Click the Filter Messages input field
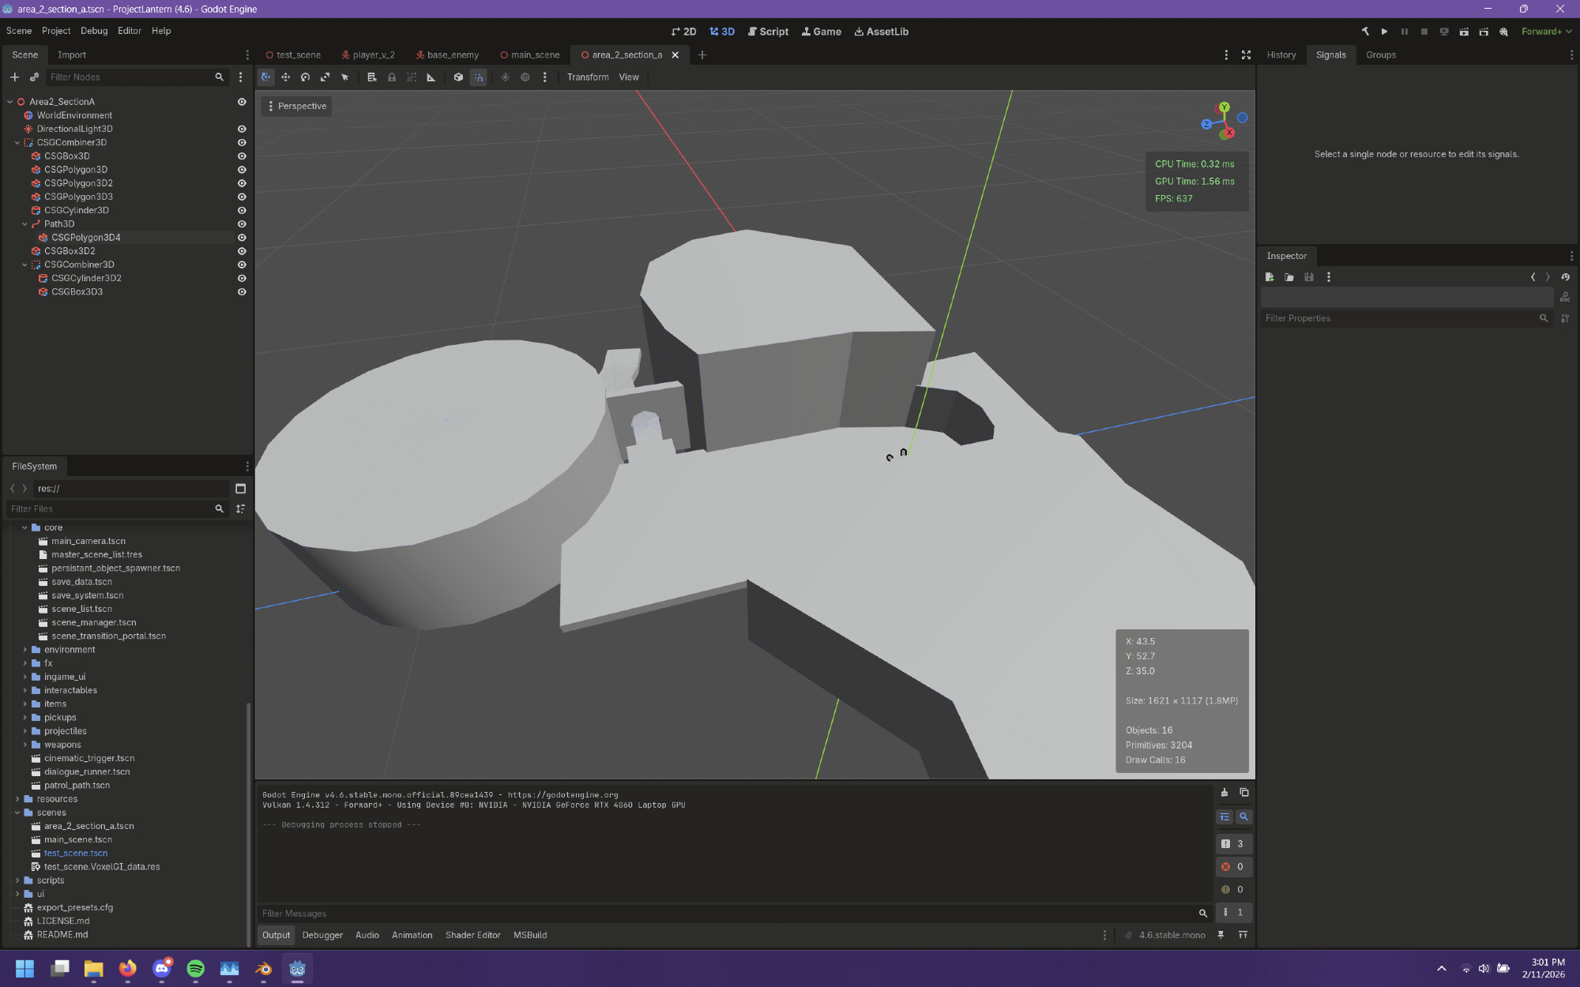The image size is (1580, 987). pos(727,914)
